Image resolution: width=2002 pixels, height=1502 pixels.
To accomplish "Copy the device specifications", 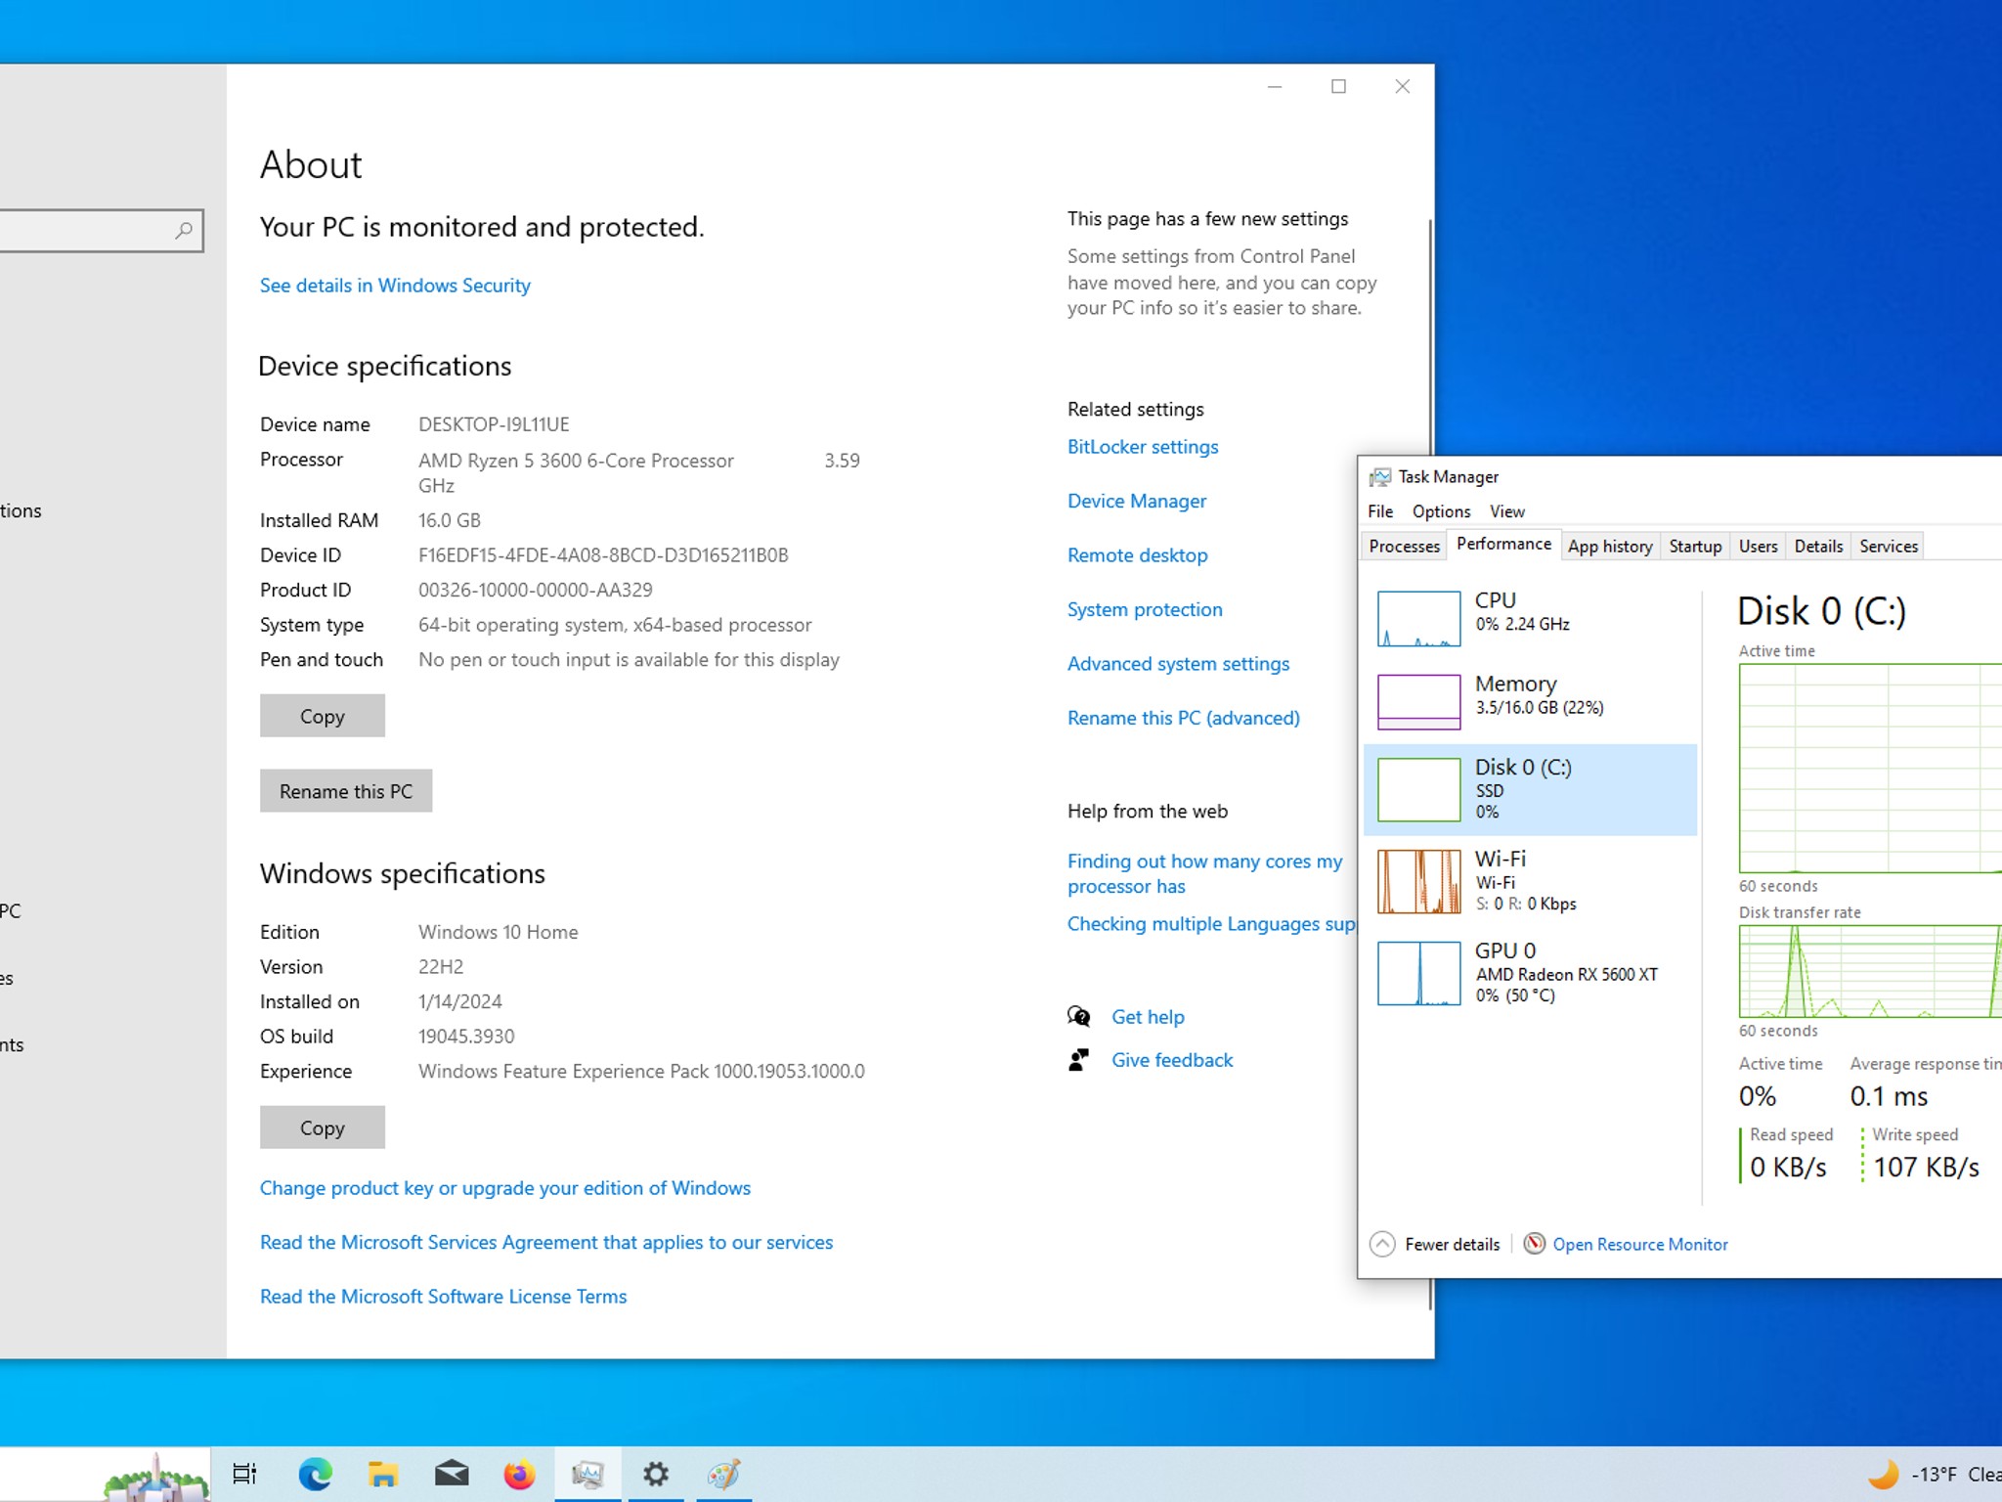I will coord(323,716).
